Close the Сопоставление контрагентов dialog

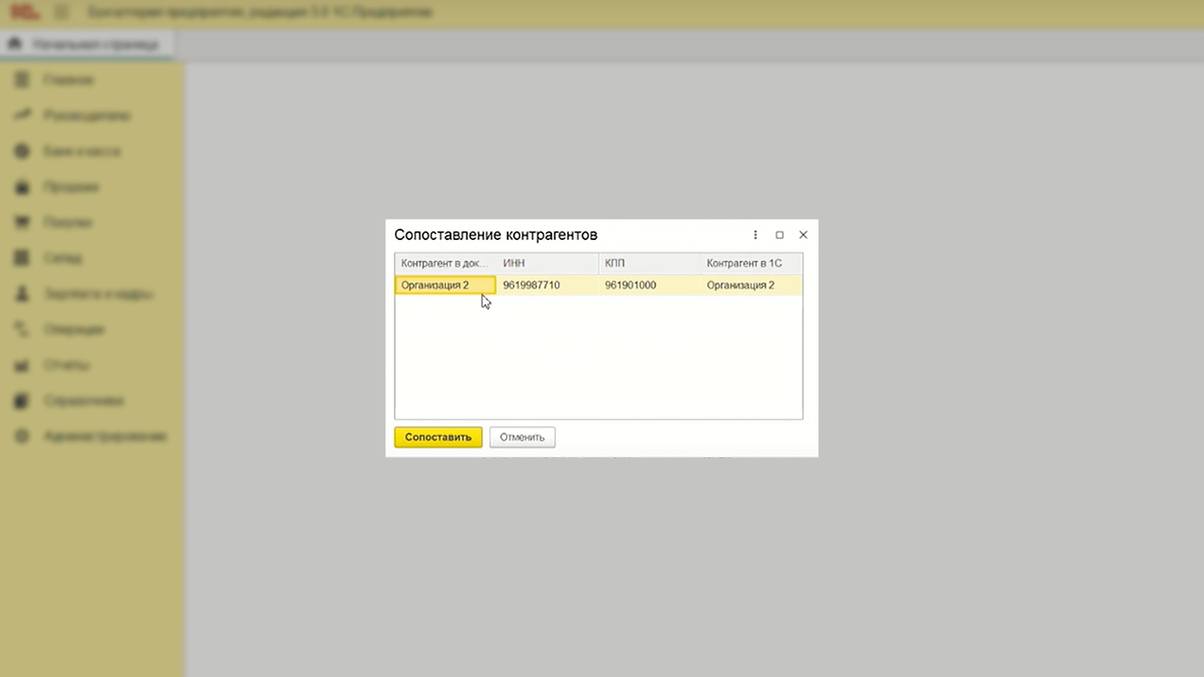[x=803, y=235]
